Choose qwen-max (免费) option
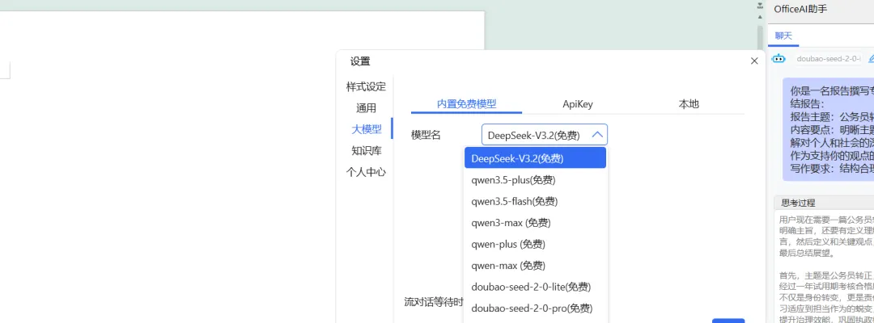Screen dimensions: 874x323 tap(535, 265)
